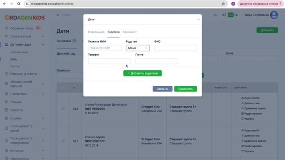The width and height of the screenshot is (285, 160).
Task: Click the ORDAGEN KIDS logo
Action: pyautogui.click(x=24, y=18)
